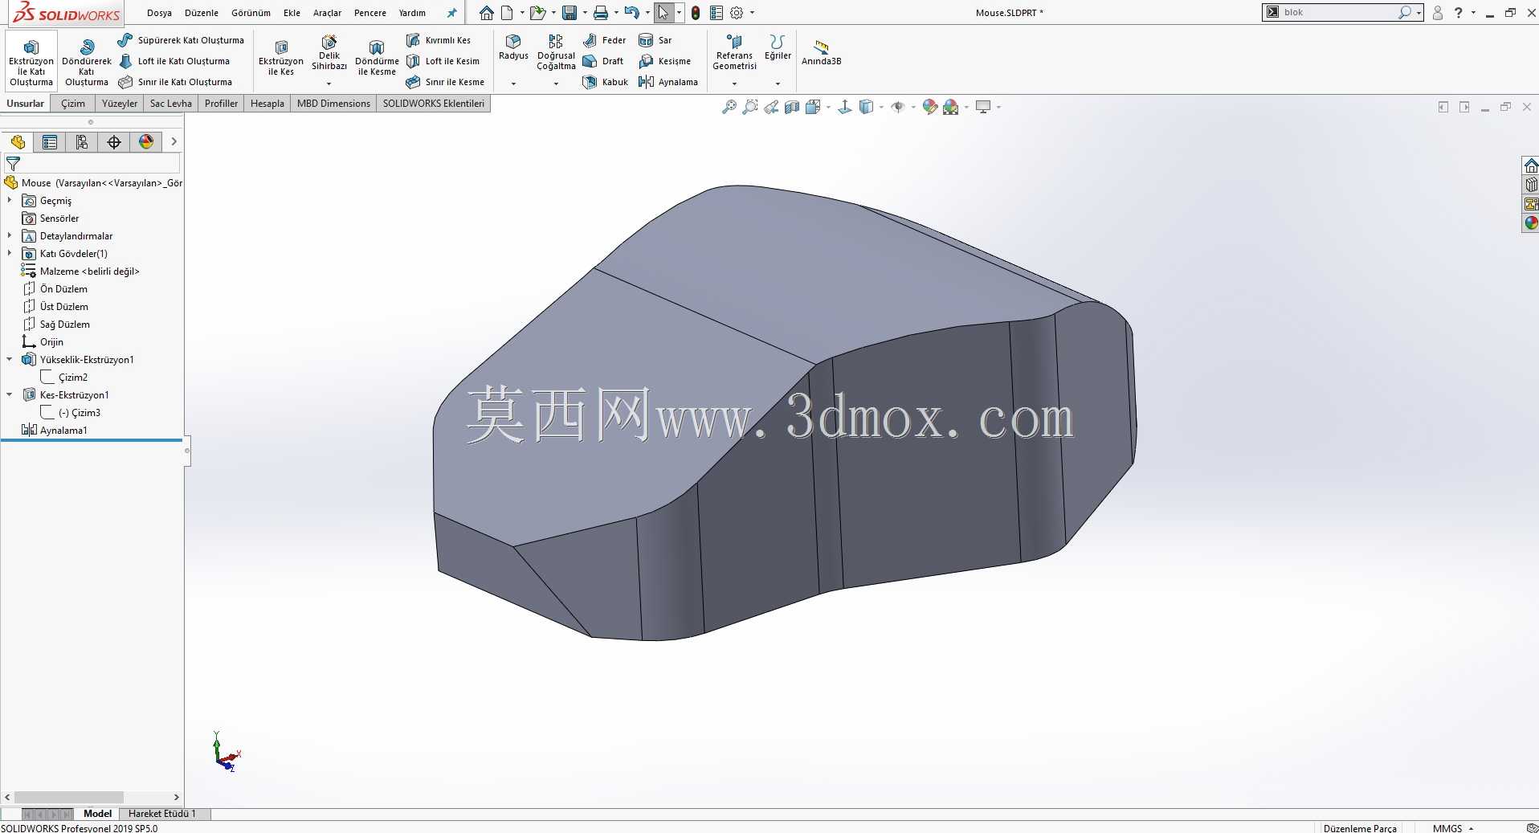Open Delik Sihirbazı tool
1539x833 pixels.
point(329,54)
